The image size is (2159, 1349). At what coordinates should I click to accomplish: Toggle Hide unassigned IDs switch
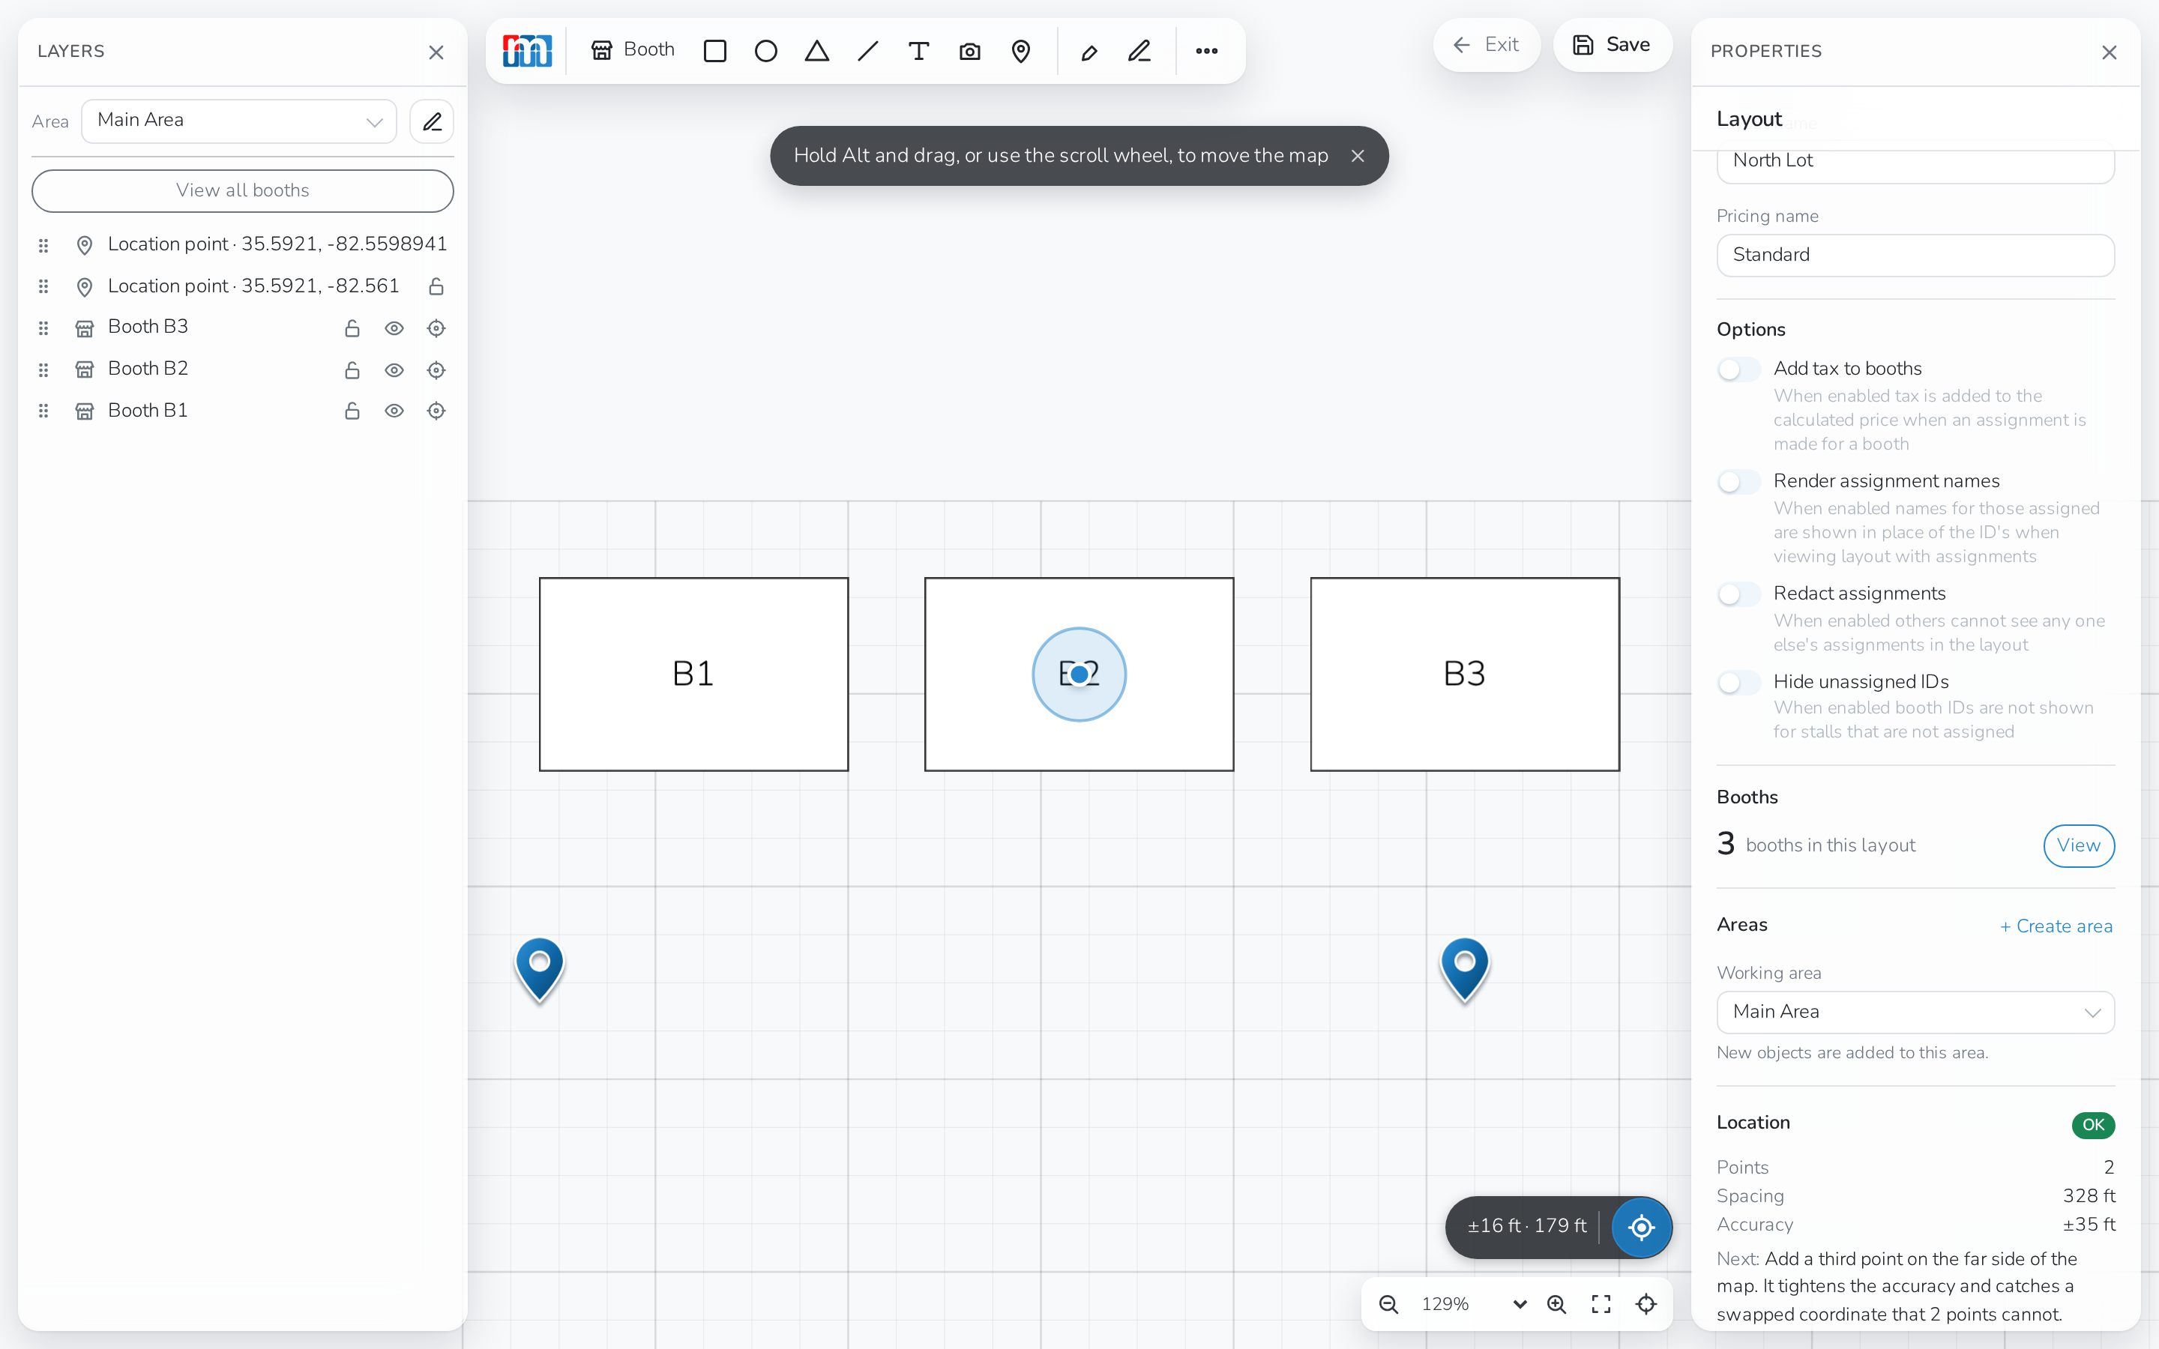1738,683
